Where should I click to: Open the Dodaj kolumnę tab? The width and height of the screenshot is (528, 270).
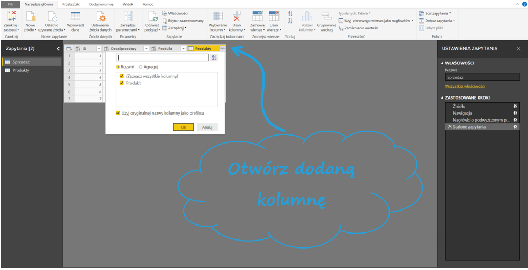(x=101, y=4)
